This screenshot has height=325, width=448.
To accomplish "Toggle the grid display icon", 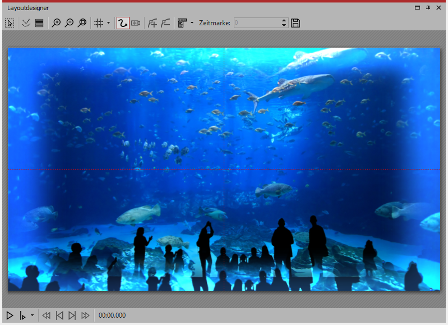I will [99, 23].
